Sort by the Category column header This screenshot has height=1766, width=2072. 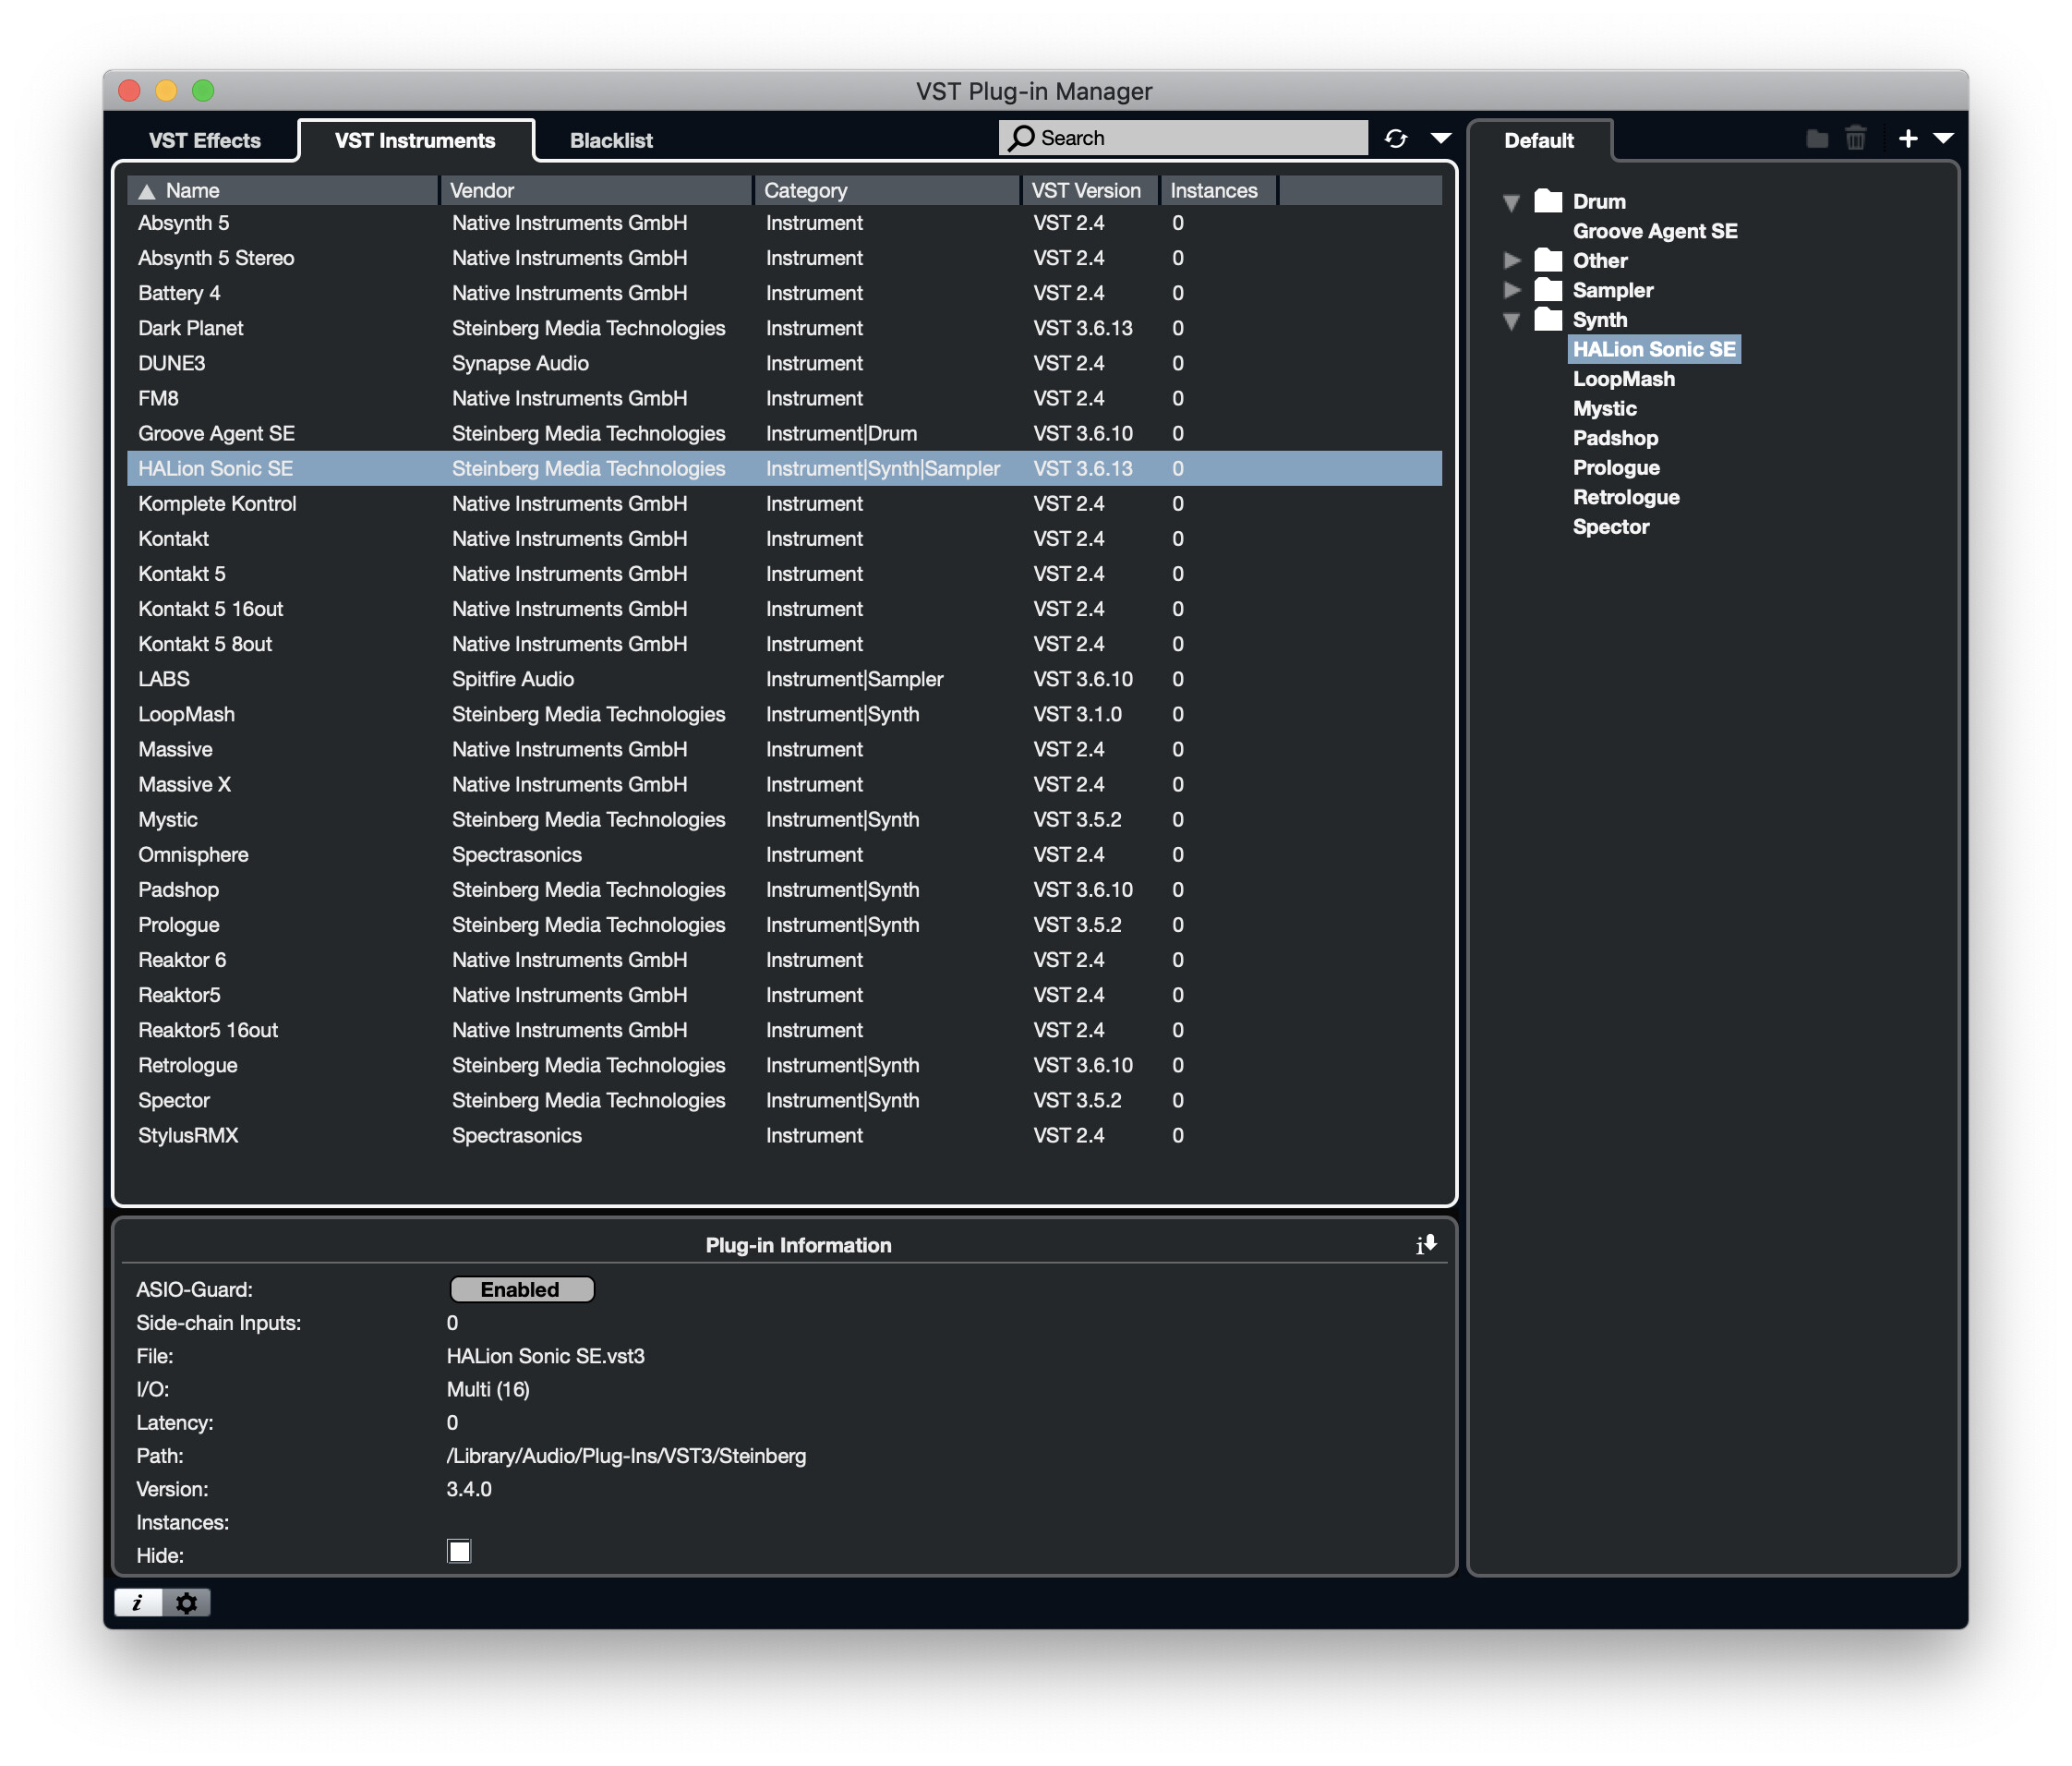[887, 190]
